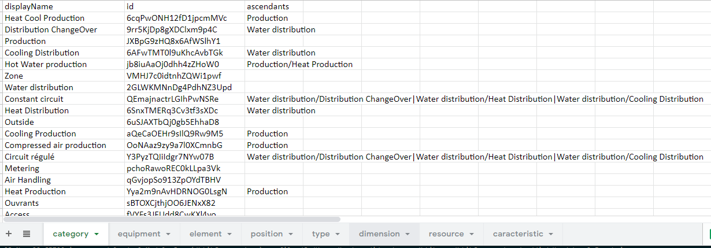Image resolution: width=711 pixels, height=248 pixels.
Task: Click the add new sheet plus icon
Action: coord(9,234)
